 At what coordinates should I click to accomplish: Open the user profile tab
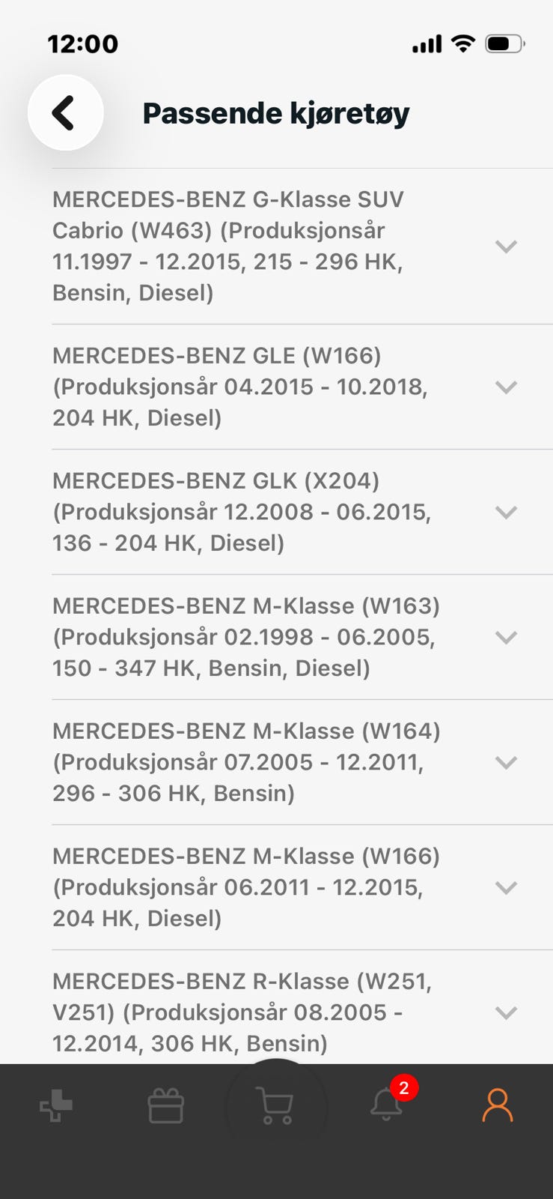tap(498, 1105)
